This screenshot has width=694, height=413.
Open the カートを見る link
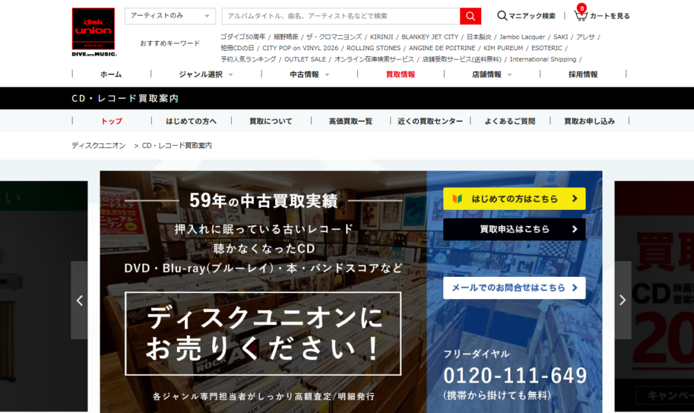609,16
